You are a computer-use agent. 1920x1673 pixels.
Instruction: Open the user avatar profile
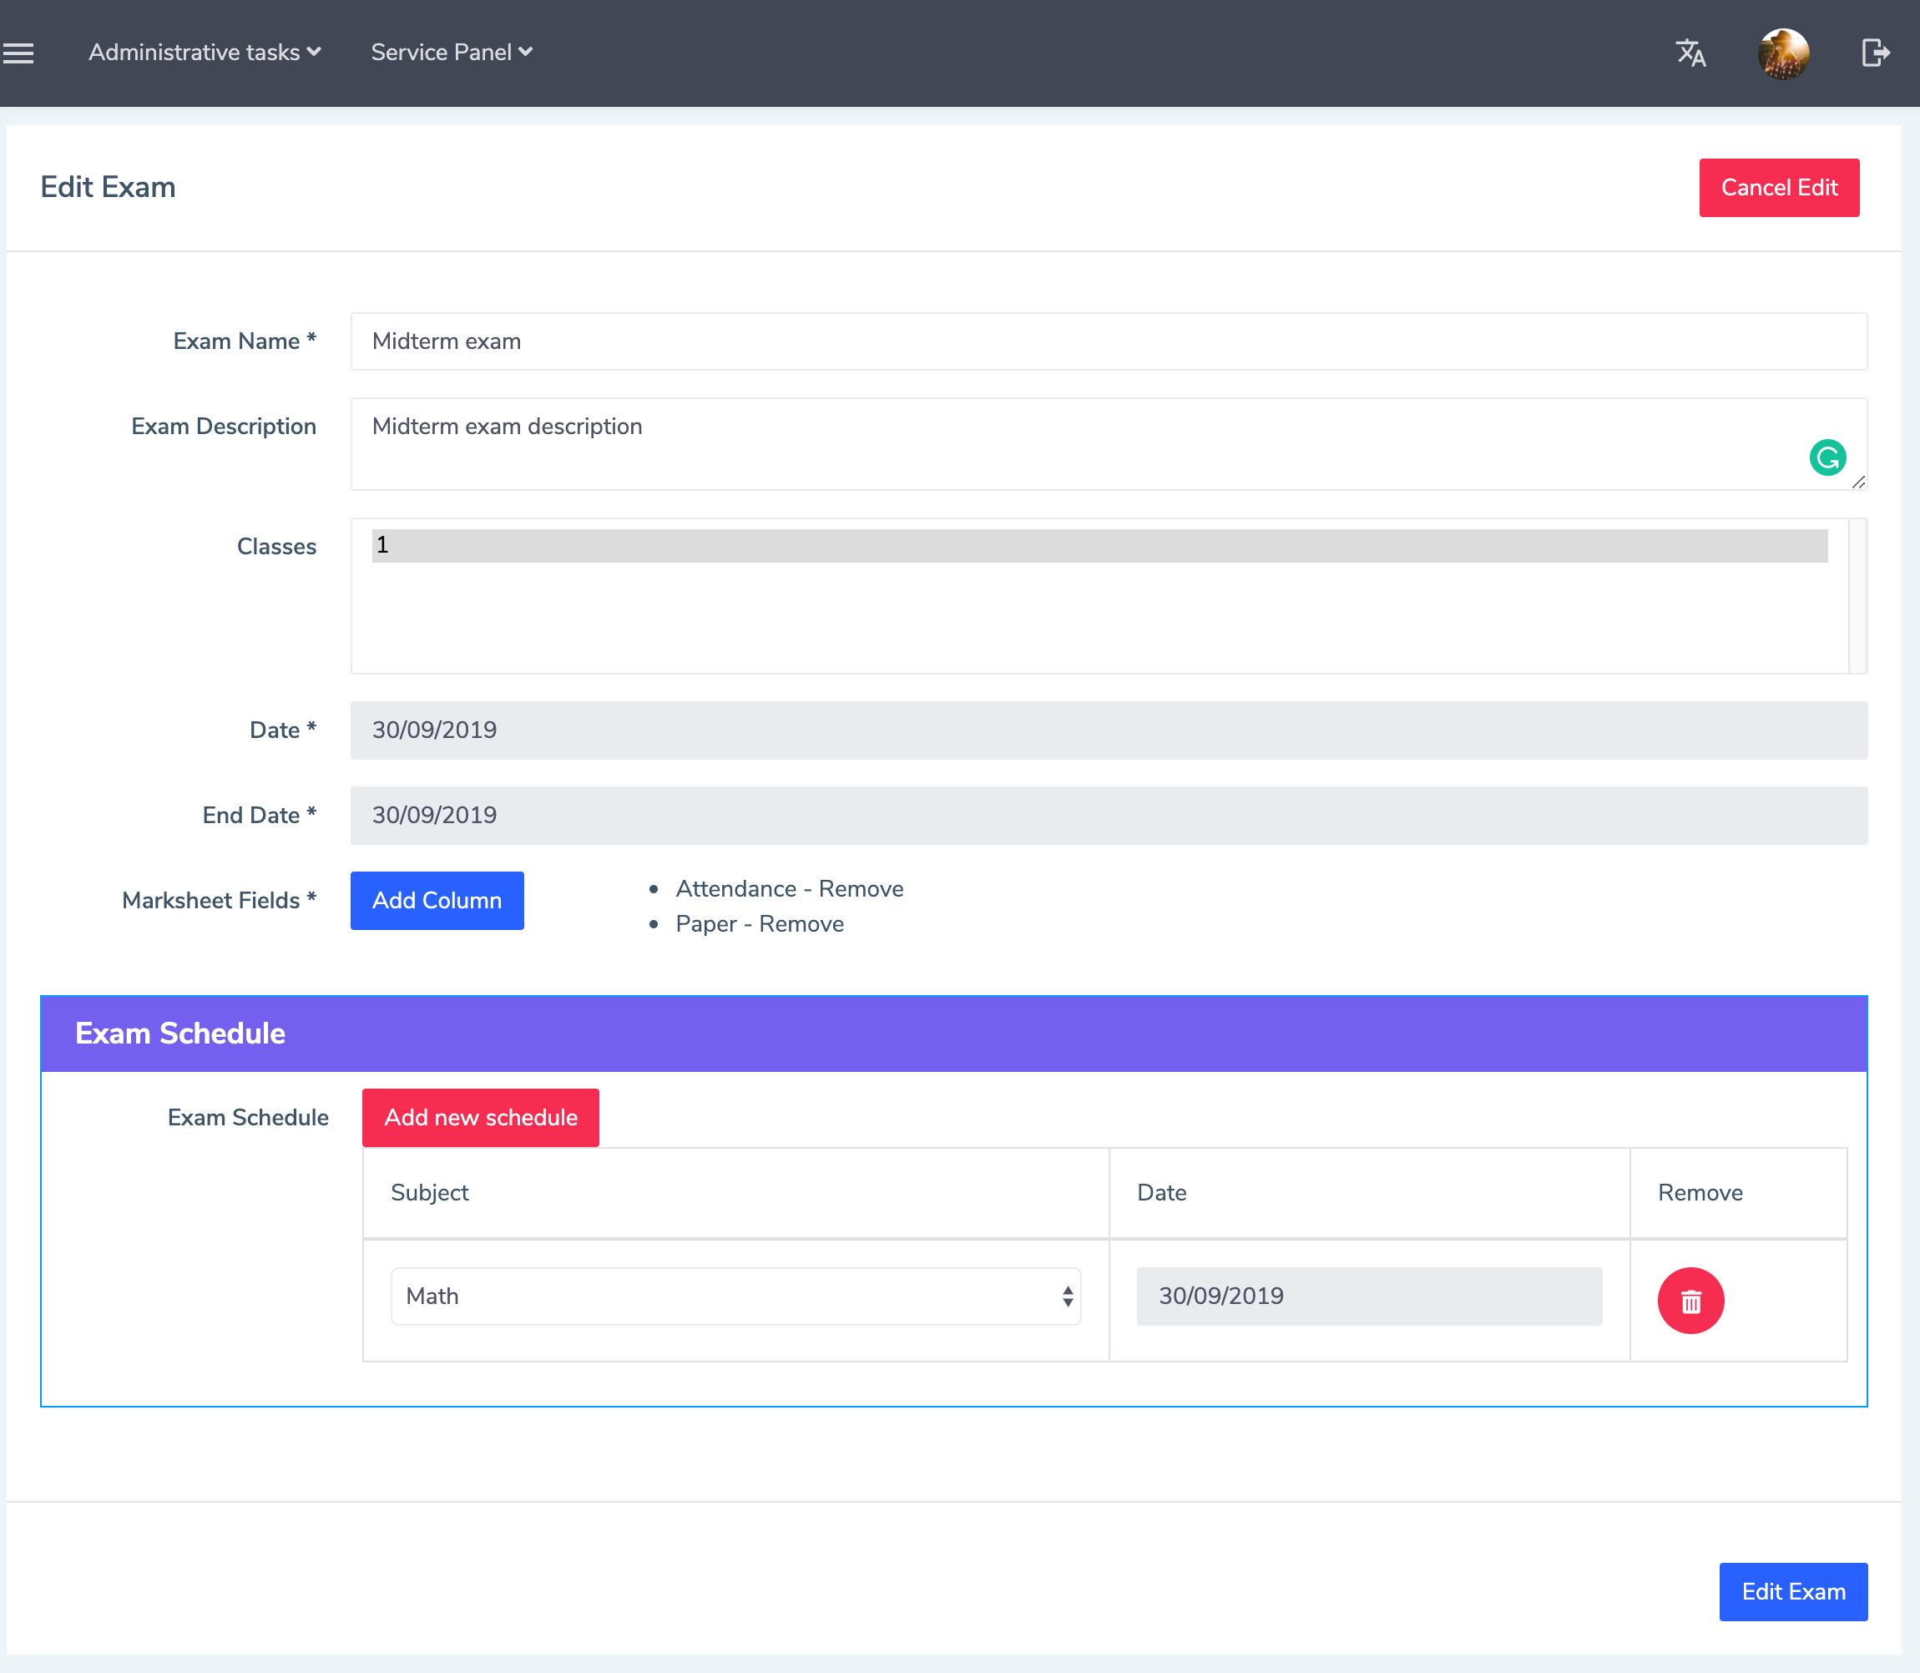pyautogui.click(x=1783, y=53)
